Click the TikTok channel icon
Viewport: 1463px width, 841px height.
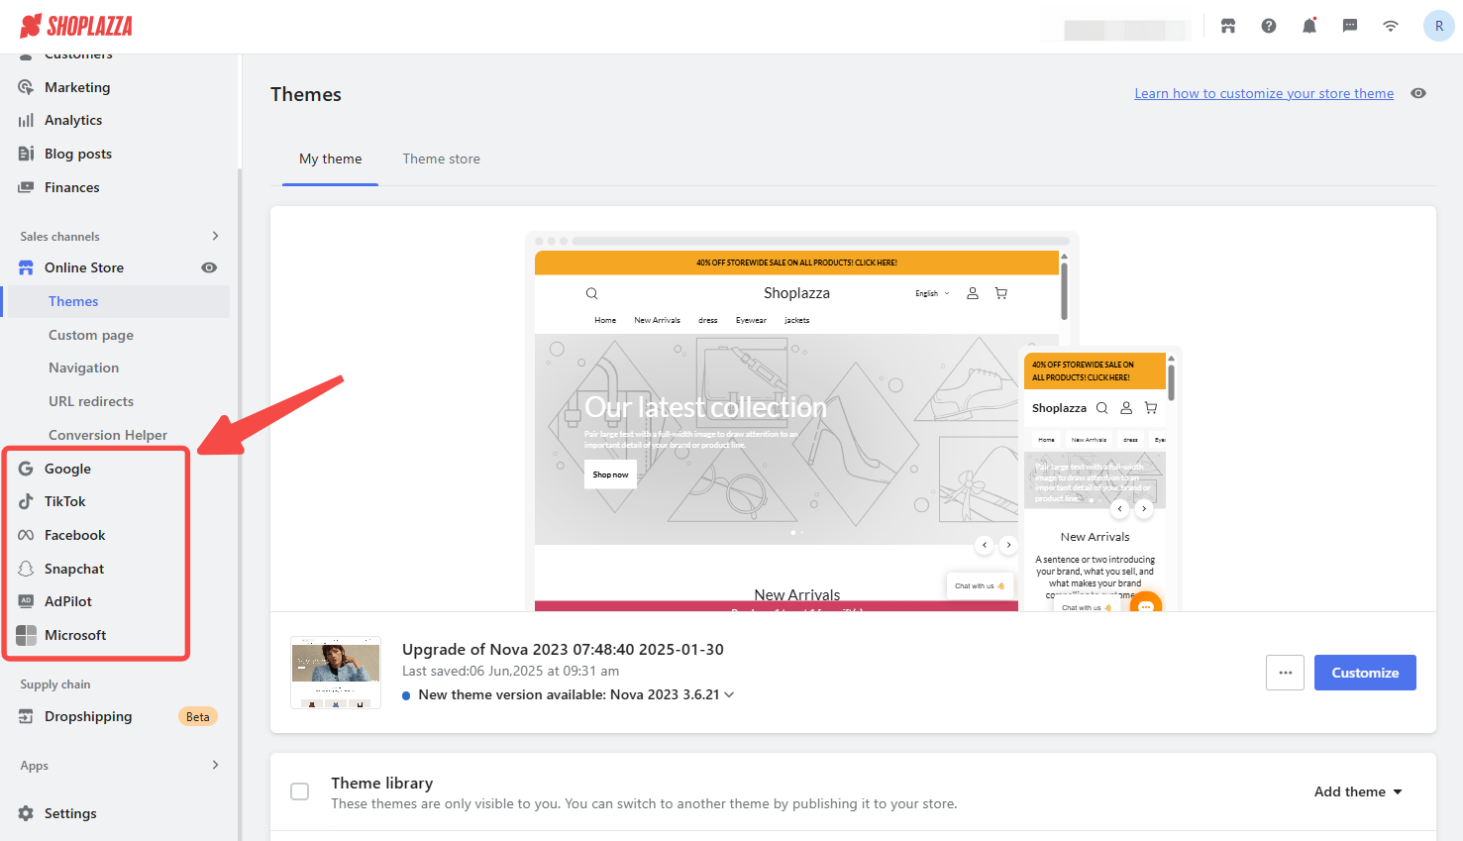(26, 501)
